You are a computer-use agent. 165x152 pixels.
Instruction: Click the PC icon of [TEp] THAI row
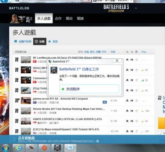pyautogui.click(x=17, y=90)
